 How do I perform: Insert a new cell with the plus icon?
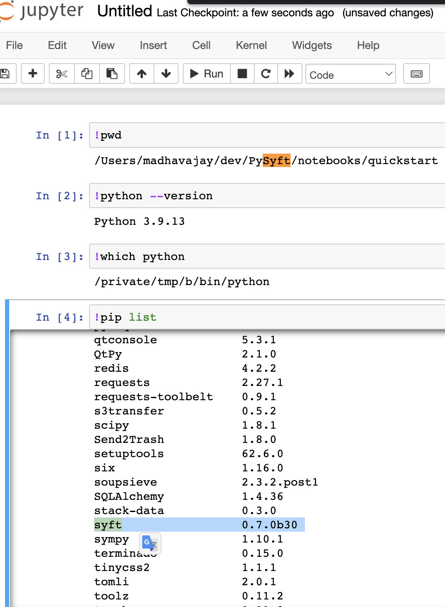click(x=33, y=73)
